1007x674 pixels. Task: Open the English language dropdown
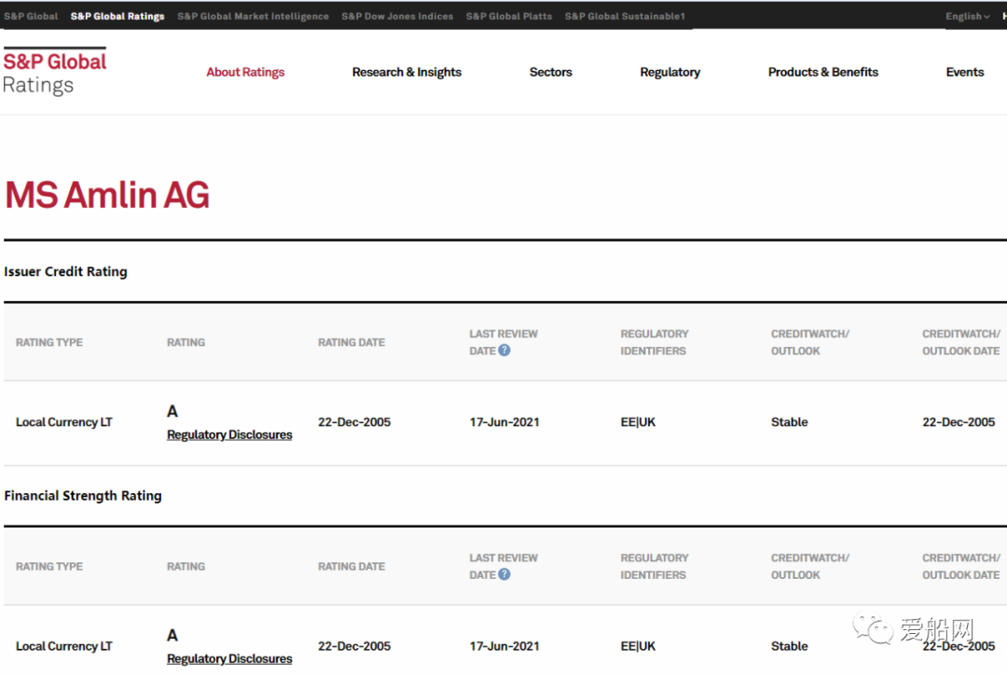[967, 16]
